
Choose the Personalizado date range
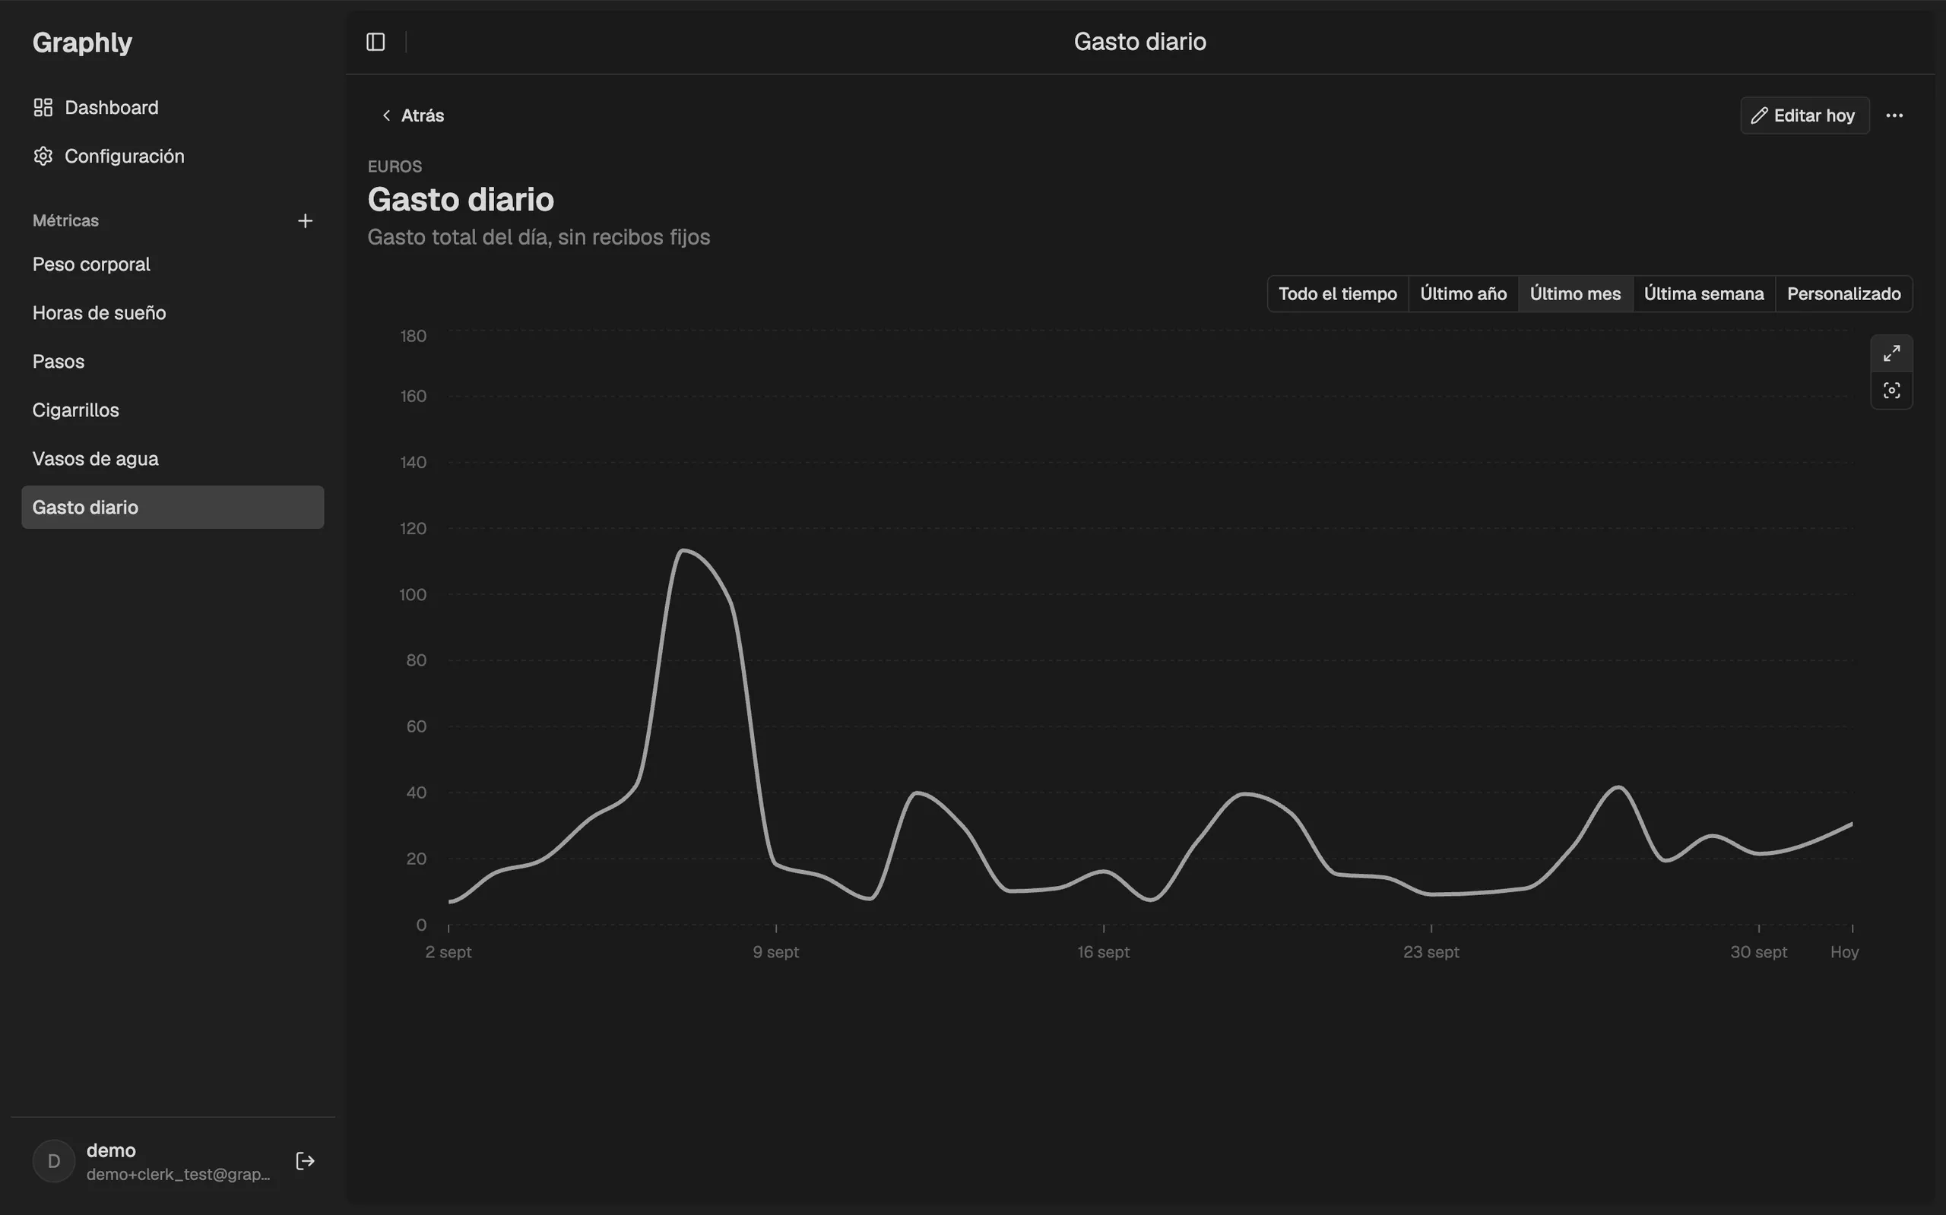point(1844,294)
